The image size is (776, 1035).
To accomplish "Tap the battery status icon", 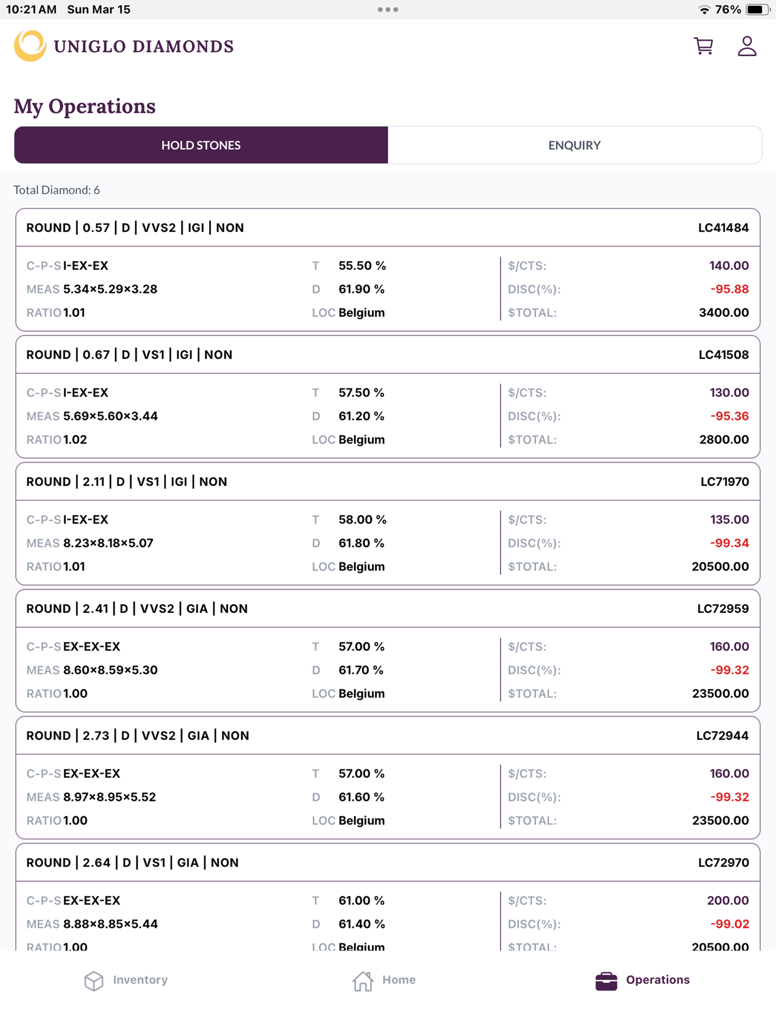I will [758, 9].
